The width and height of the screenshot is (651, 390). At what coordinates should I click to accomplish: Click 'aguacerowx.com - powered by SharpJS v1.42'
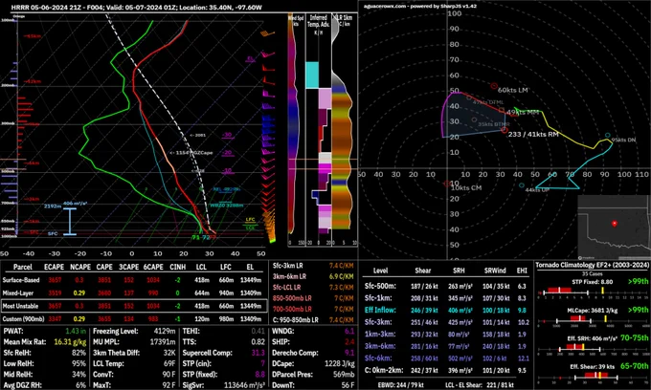coord(419,7)
